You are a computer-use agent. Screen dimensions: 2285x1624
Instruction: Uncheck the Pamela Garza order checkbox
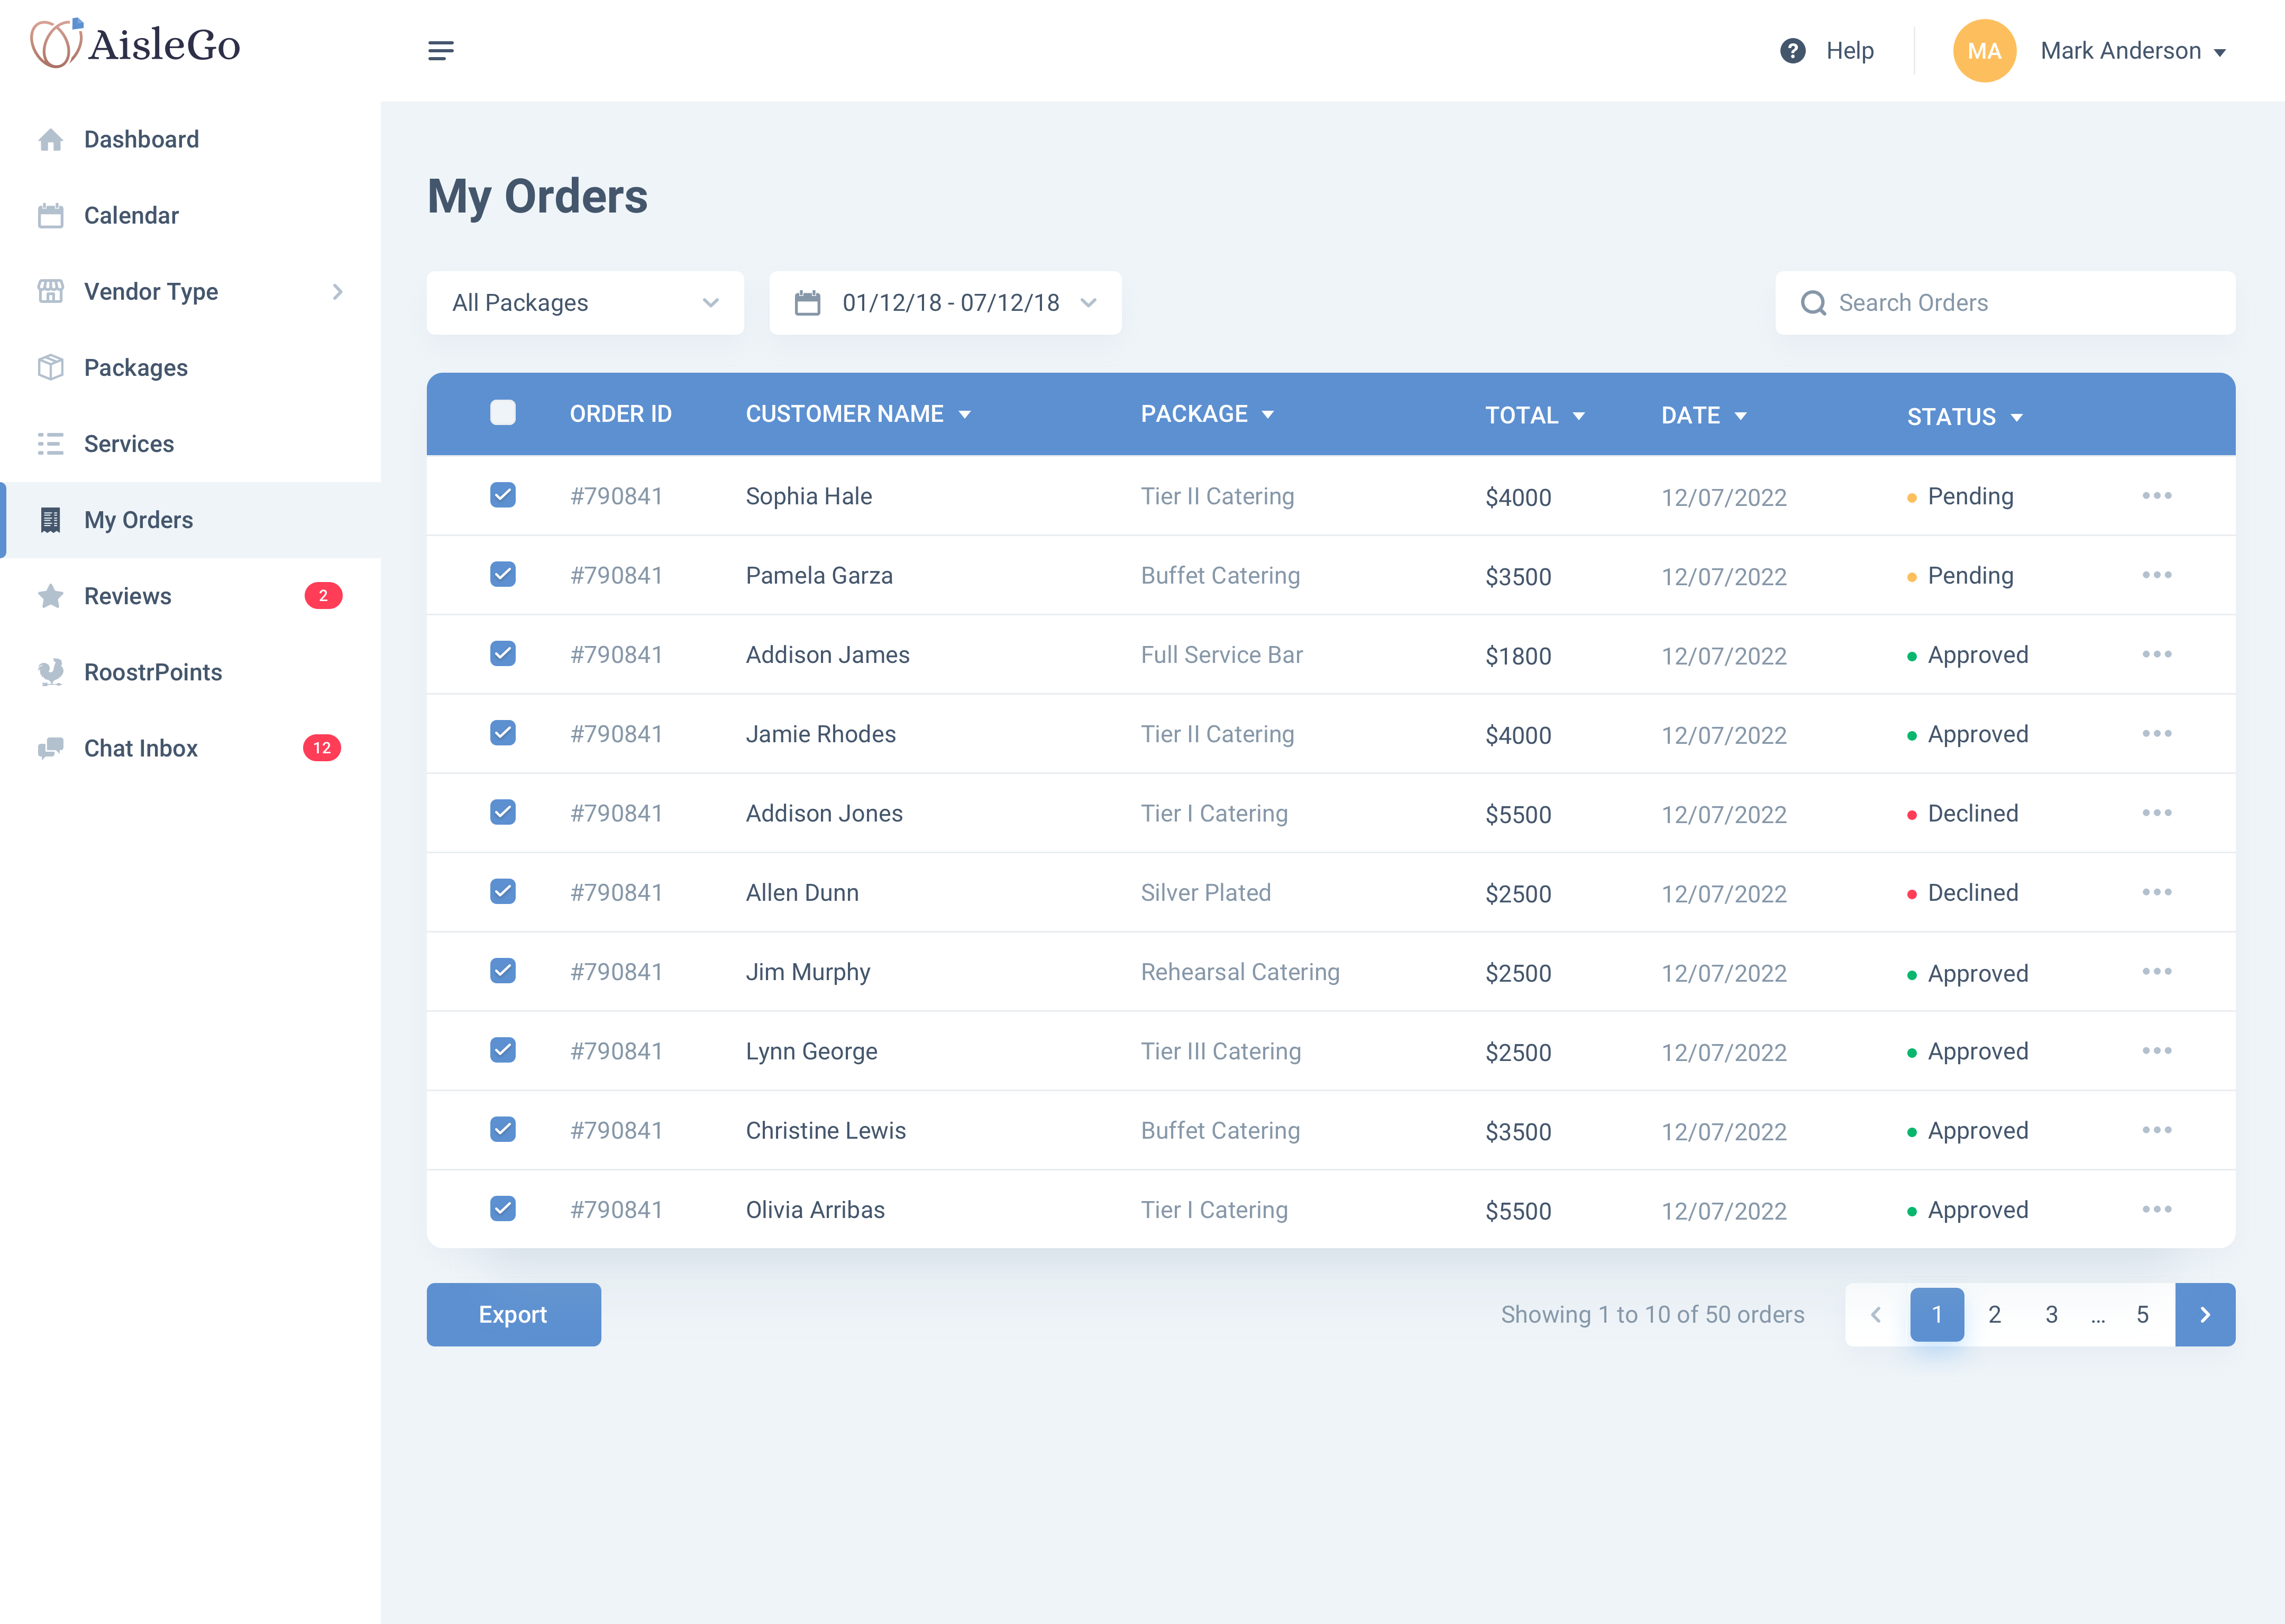point(502,574)
